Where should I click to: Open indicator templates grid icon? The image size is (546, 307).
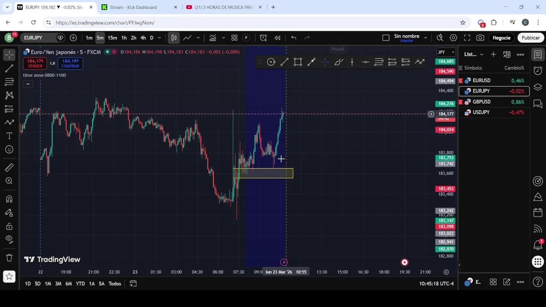[234, 38]
